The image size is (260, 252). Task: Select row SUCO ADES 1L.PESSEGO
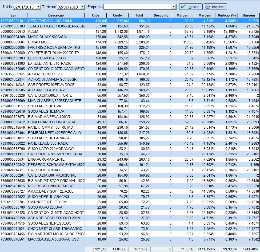pyautogui.click(x=130, y=223)
